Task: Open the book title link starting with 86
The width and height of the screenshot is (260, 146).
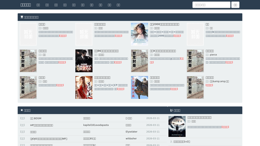Action: pos(106,51)
